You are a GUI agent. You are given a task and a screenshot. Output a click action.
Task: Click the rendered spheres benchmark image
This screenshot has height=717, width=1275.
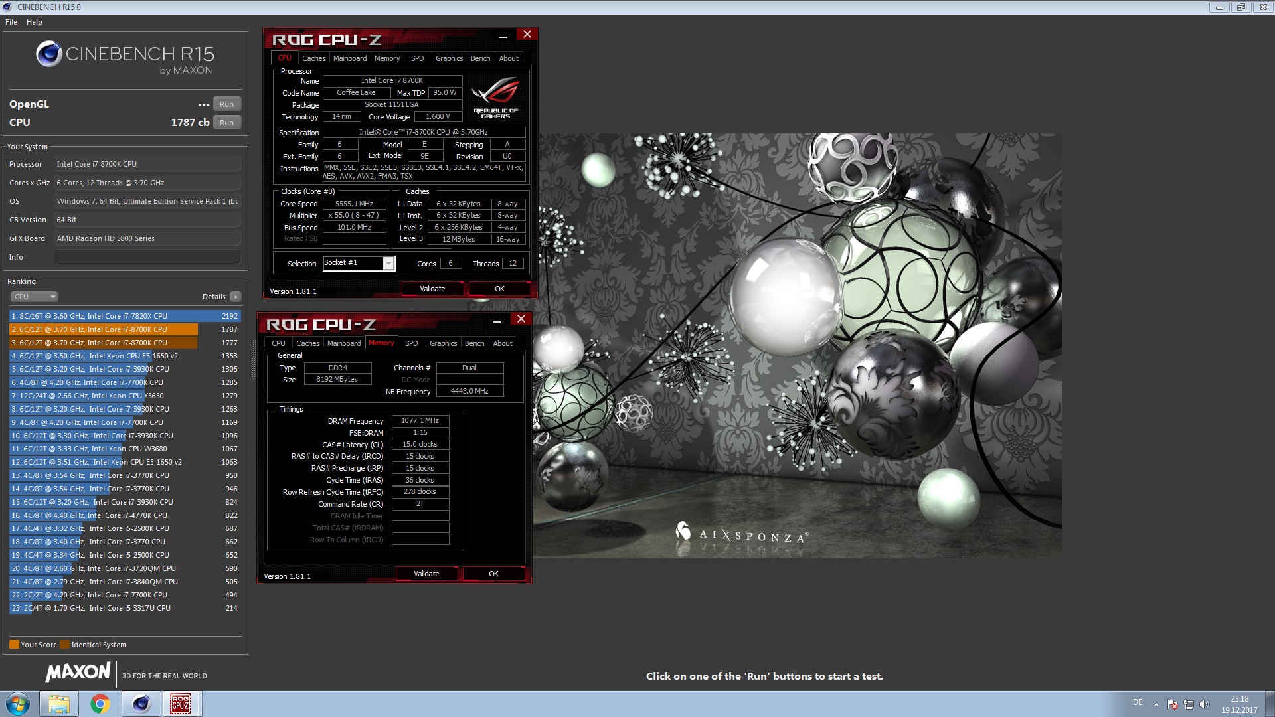coord(797,345)
